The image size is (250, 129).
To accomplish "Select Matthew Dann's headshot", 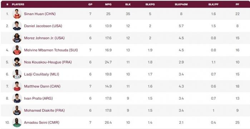I will [17, 86].
